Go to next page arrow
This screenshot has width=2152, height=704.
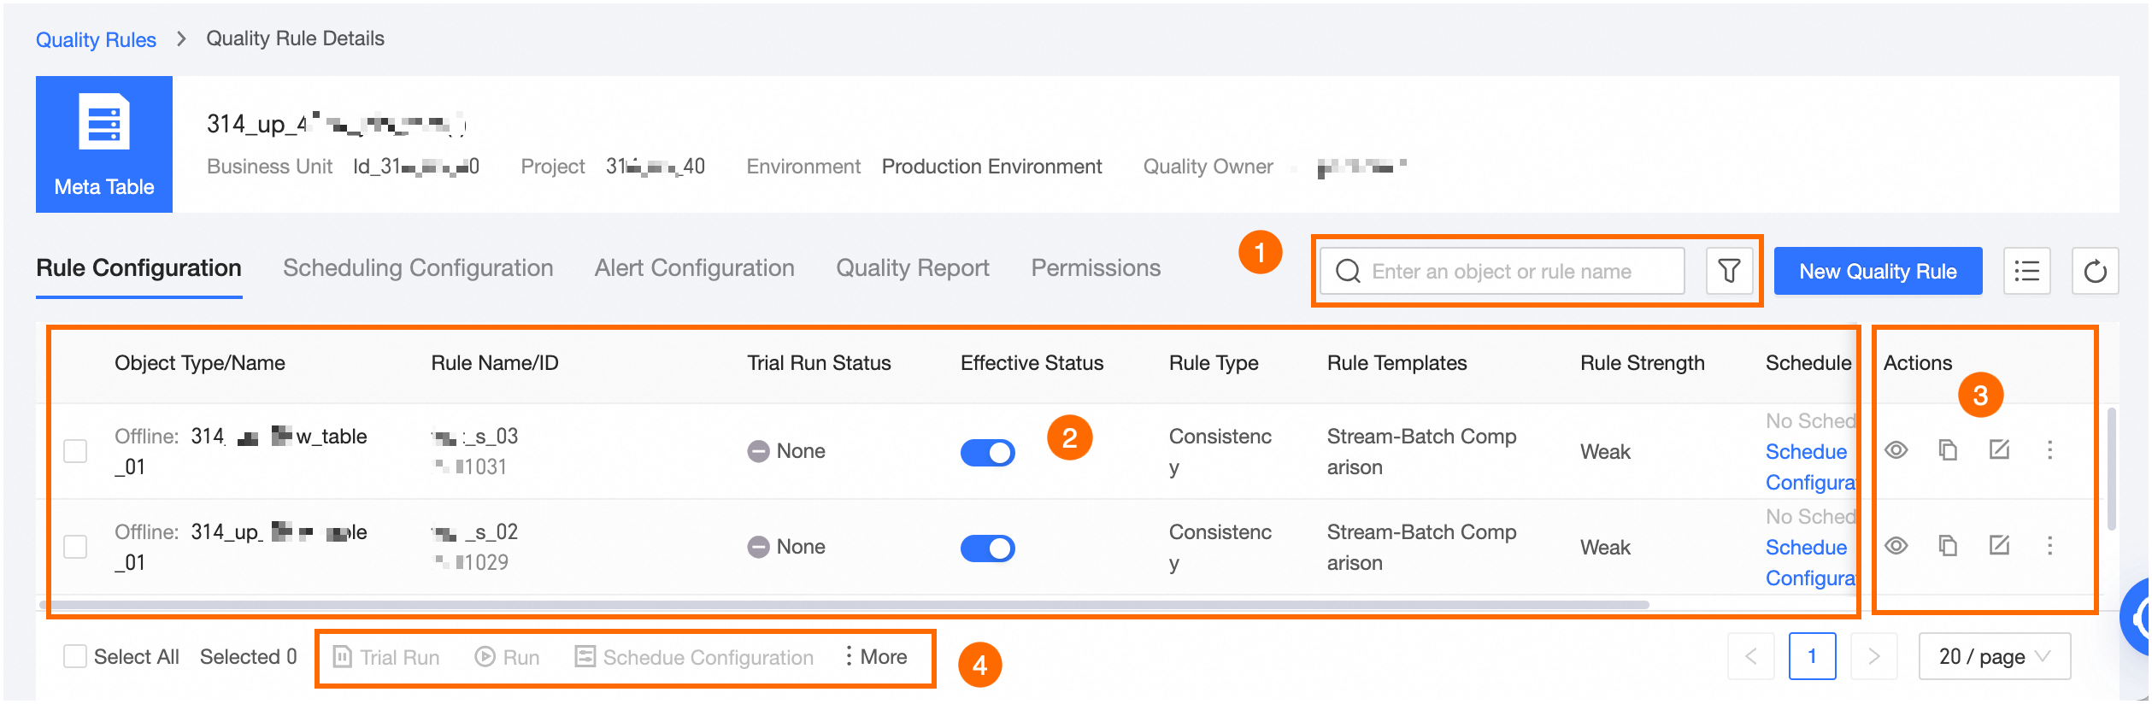tap(1873, 656)
